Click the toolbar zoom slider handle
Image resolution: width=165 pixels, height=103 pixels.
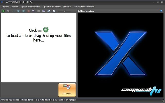point(65,11)
